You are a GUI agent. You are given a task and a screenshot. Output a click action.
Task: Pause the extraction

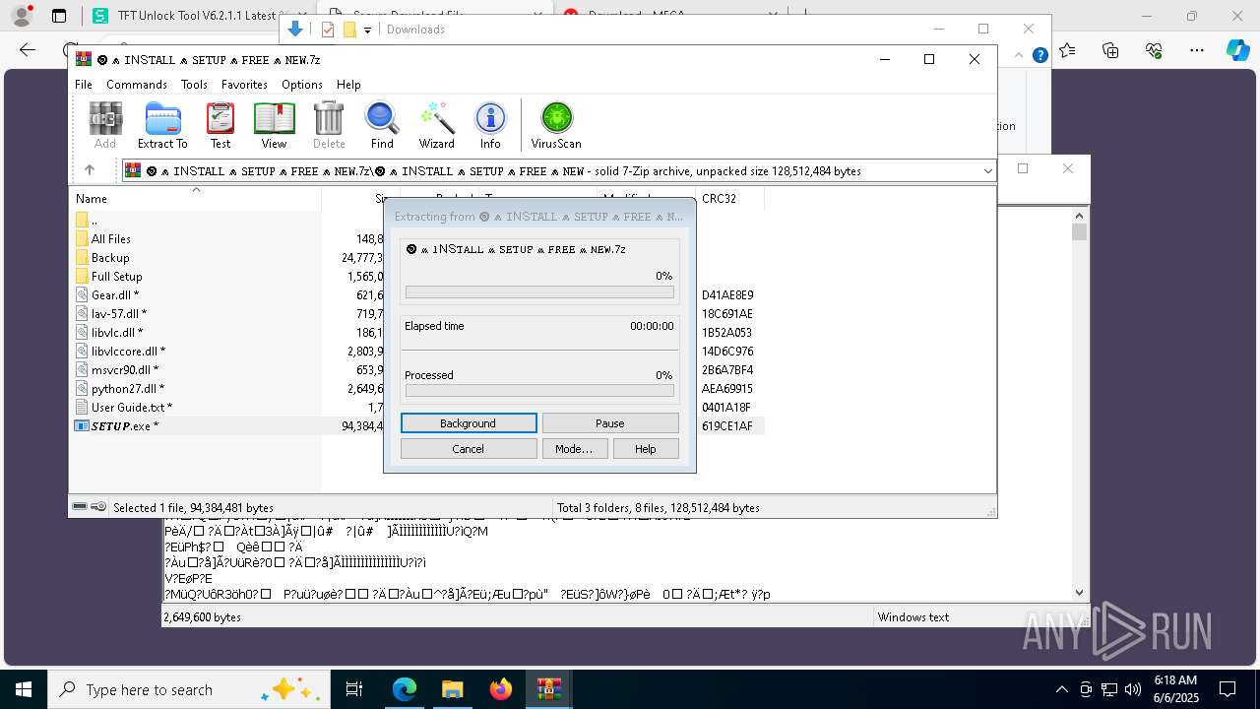[610, 423]
